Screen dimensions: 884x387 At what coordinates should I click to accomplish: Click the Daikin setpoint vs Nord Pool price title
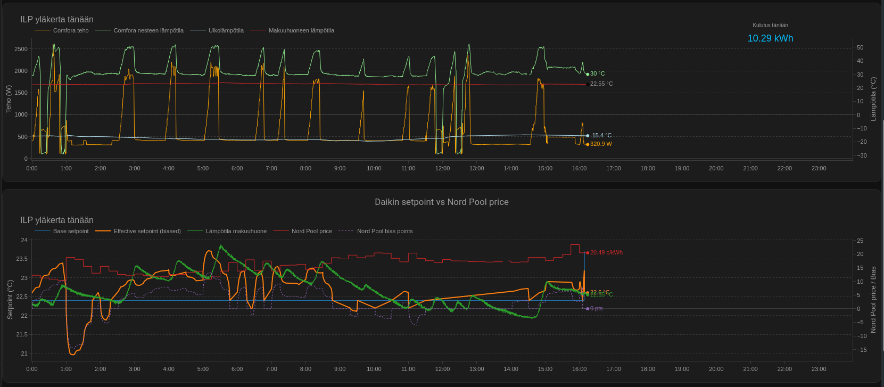(x=442, y=202)
